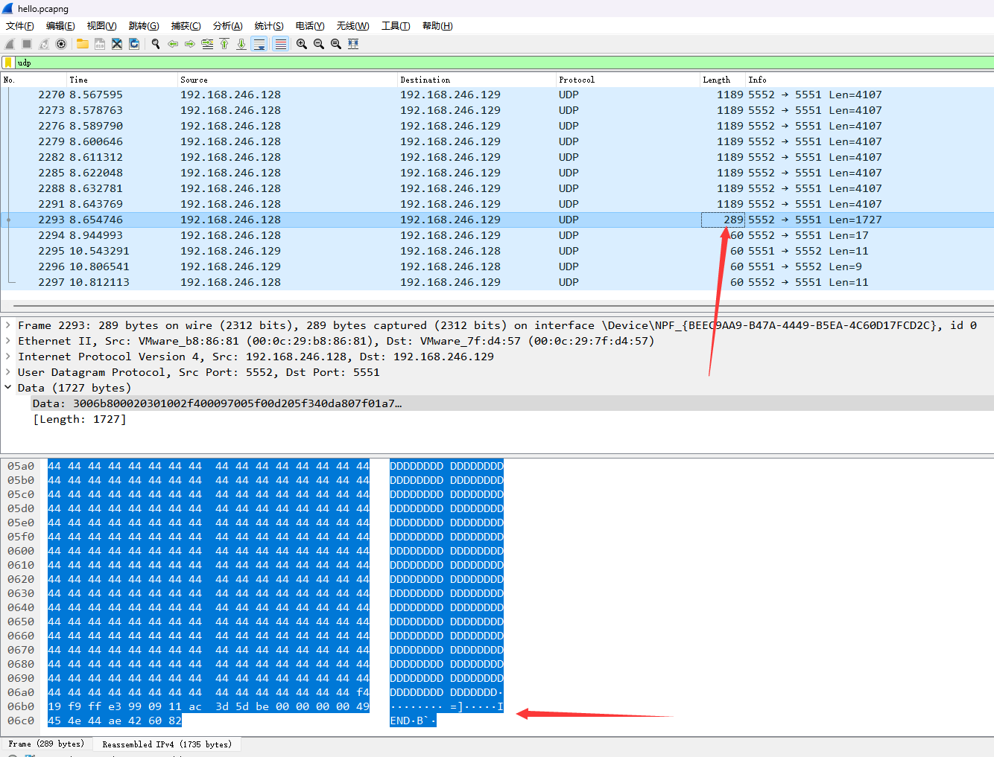Go back in packet history
994x757 pixels.
coord(173,44)
